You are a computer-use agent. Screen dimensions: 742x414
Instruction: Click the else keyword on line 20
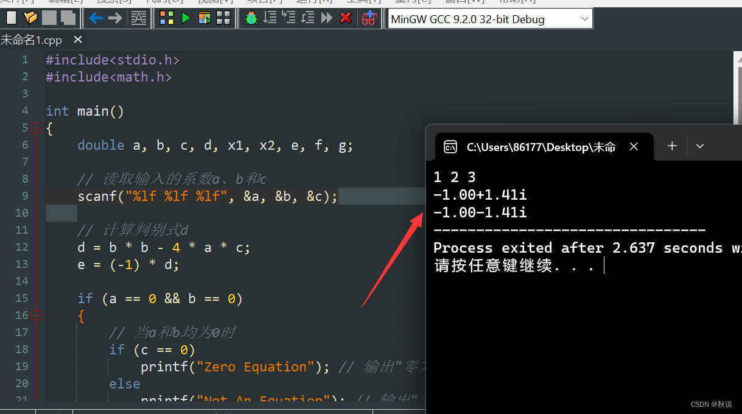click(125, 384)
